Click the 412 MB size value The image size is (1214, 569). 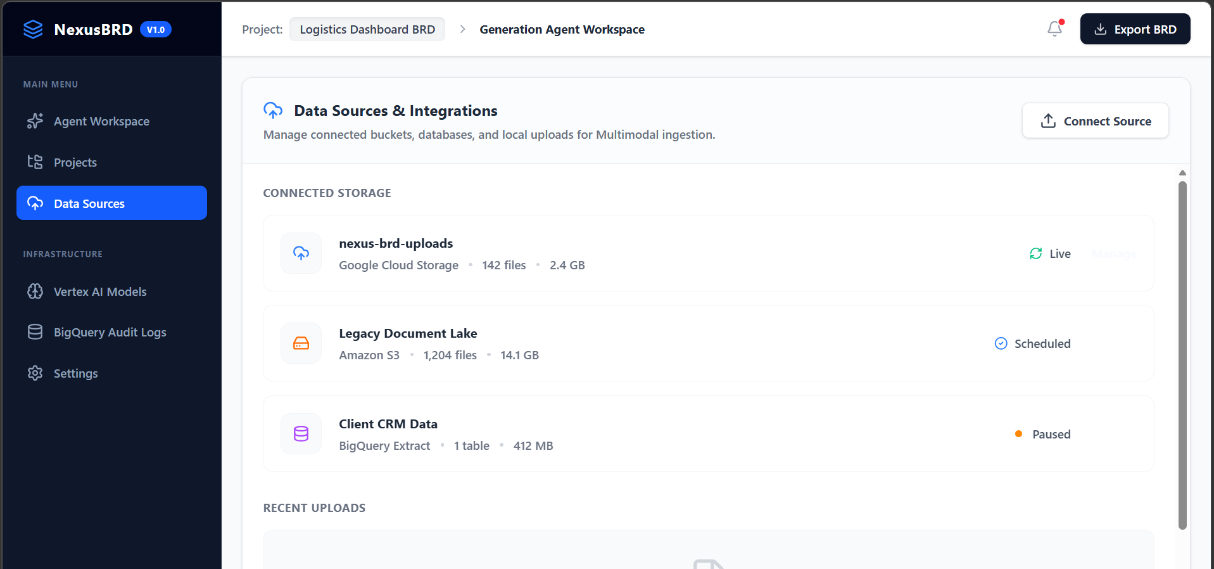pos(533,445)
